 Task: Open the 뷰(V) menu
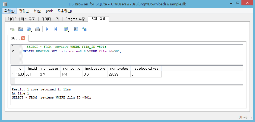tap(37, 11)
